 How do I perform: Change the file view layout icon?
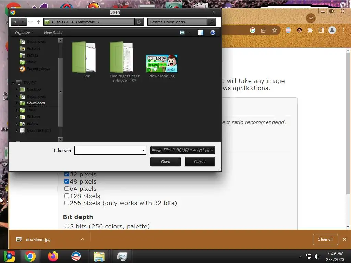click(x=182, y=33)
